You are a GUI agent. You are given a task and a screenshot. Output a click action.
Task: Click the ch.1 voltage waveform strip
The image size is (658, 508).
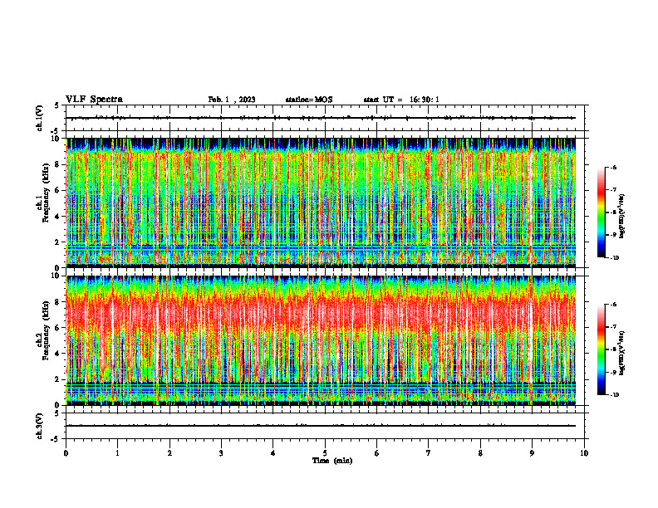(x=325, y=118)
